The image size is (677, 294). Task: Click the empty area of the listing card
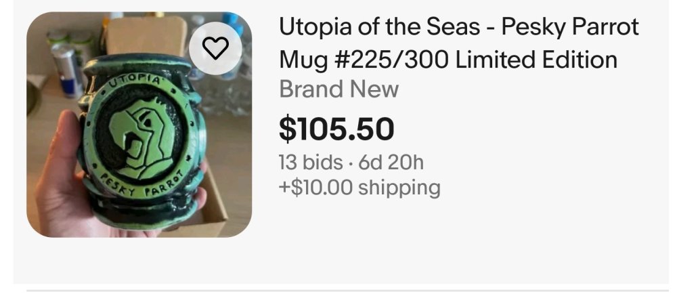click(475, 242)
